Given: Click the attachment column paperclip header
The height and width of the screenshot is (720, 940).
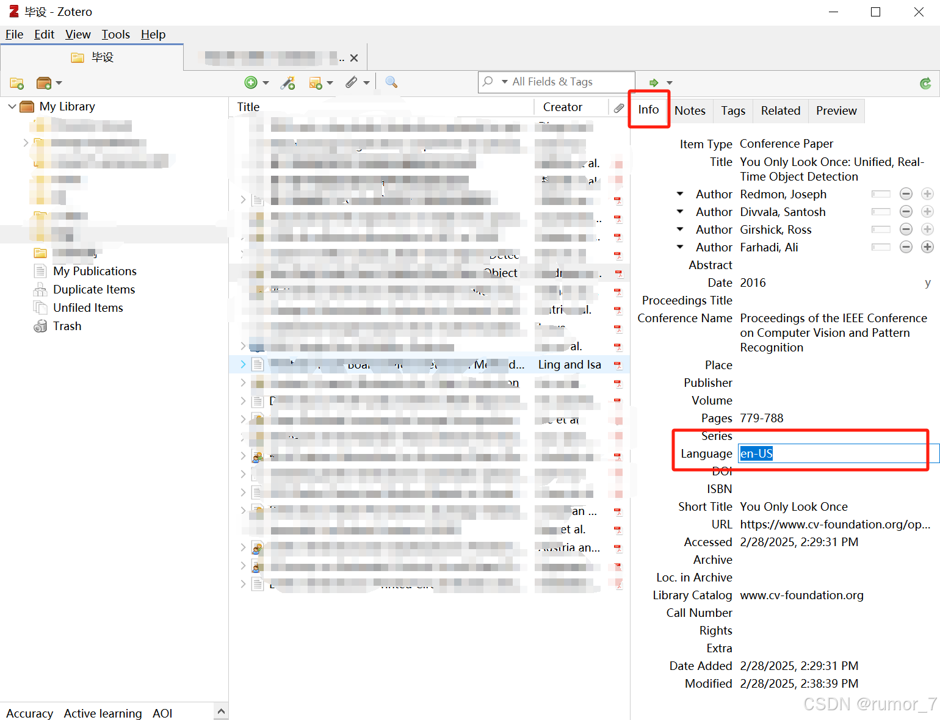Looking at the screenshot, I should 619,107.
